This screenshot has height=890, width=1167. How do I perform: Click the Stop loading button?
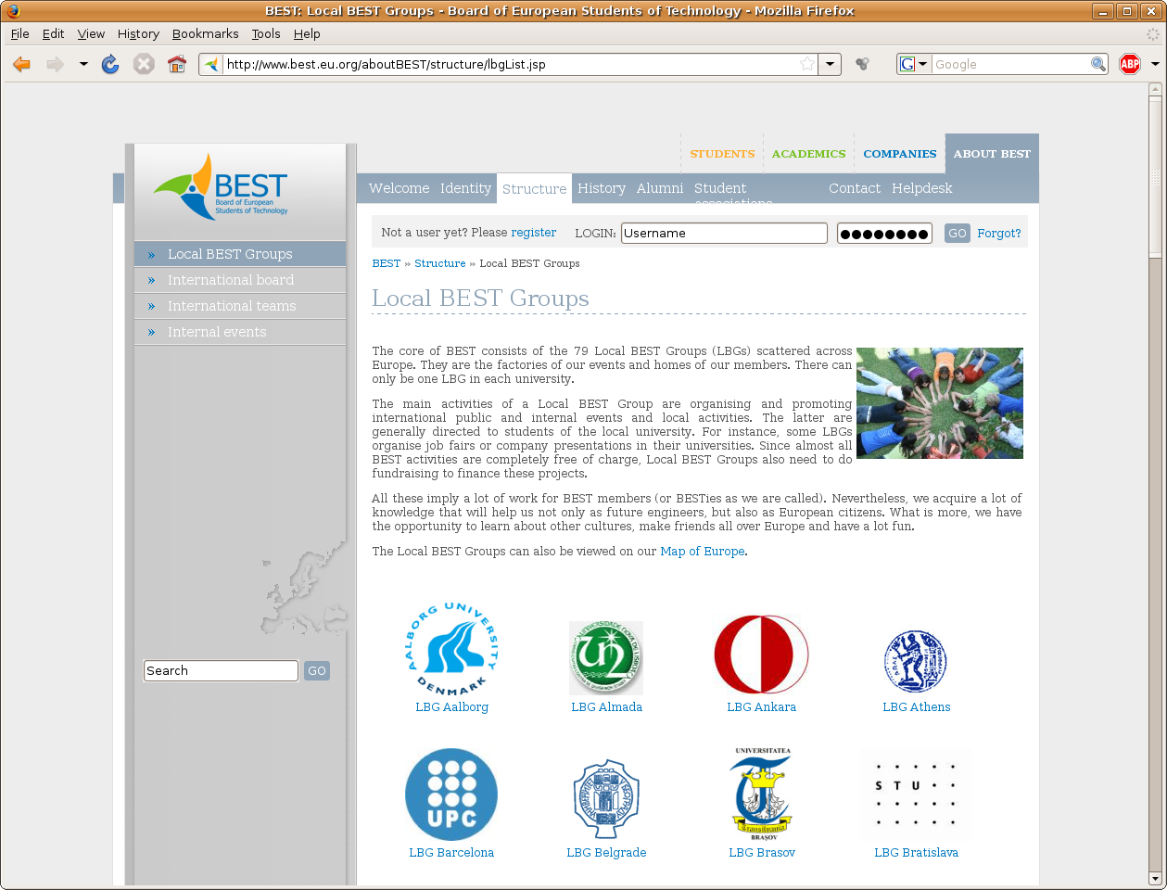(x=144, y=64)
